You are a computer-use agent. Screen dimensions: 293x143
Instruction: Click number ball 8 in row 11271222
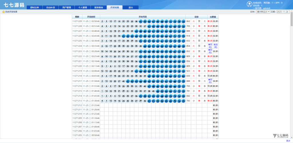coord(102,56)
